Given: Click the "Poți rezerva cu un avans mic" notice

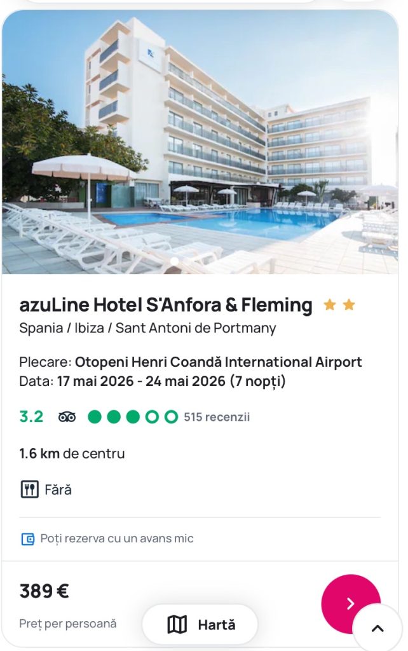Looking at the screenshot, I should tap(117, 539).
